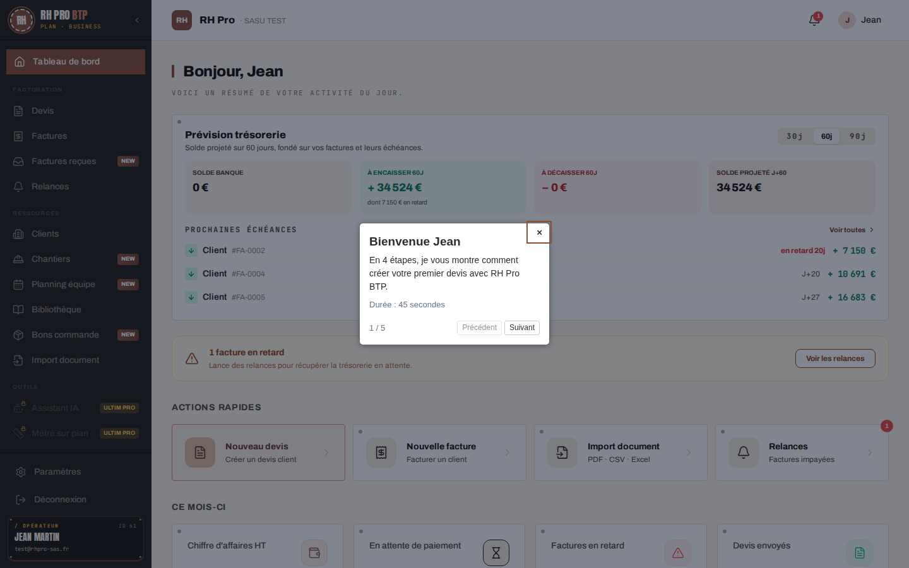
Task: Open Clients in the sidebar
Action: [76, 234]
